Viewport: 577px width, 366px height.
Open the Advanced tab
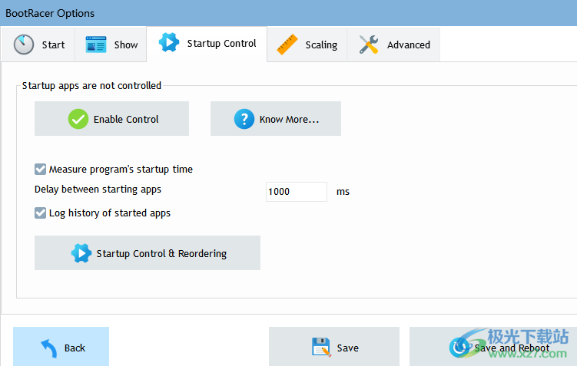(x=393, y=45)
